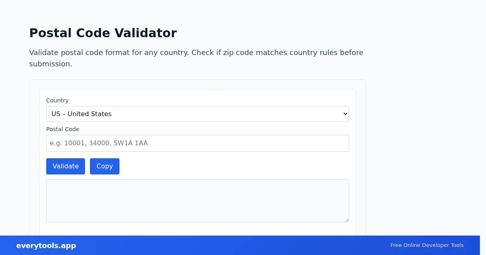Grab the output textarea resize handle

click(346, 219)
